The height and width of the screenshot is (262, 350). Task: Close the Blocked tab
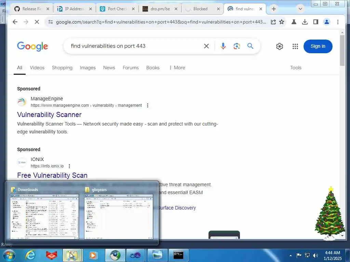click(218, 9)
